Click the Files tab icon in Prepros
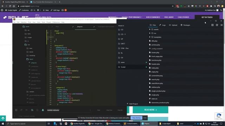 pos(151,25)
